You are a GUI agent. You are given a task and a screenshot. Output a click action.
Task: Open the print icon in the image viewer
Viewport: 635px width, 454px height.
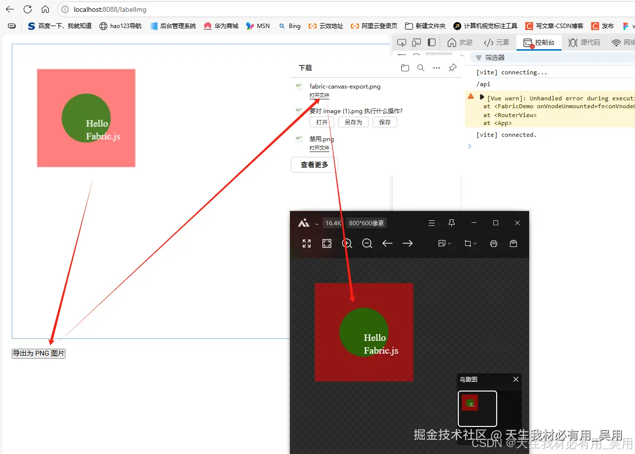(x=494, y=243)
